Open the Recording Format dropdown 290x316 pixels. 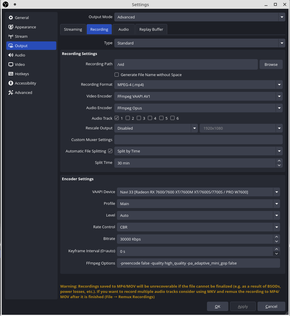(198, 85)
